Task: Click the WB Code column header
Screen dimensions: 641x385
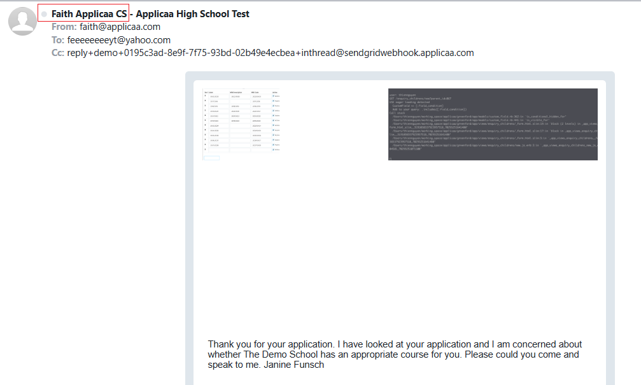Action: [253, 92]
